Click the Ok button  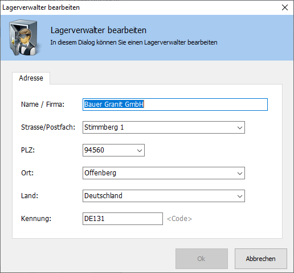pos(202,259)
